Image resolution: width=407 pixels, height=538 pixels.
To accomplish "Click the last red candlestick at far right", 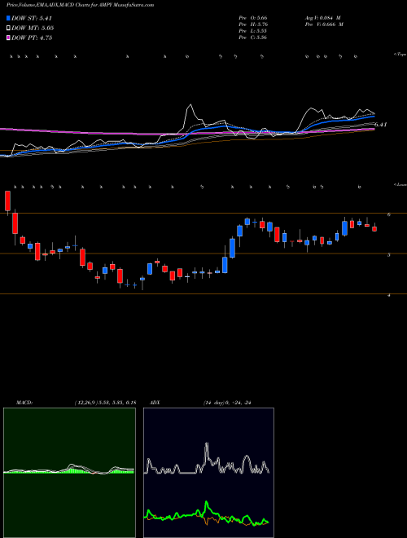I will 374,229.
